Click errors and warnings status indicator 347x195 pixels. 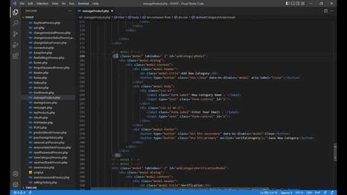(x=20, y=193)
